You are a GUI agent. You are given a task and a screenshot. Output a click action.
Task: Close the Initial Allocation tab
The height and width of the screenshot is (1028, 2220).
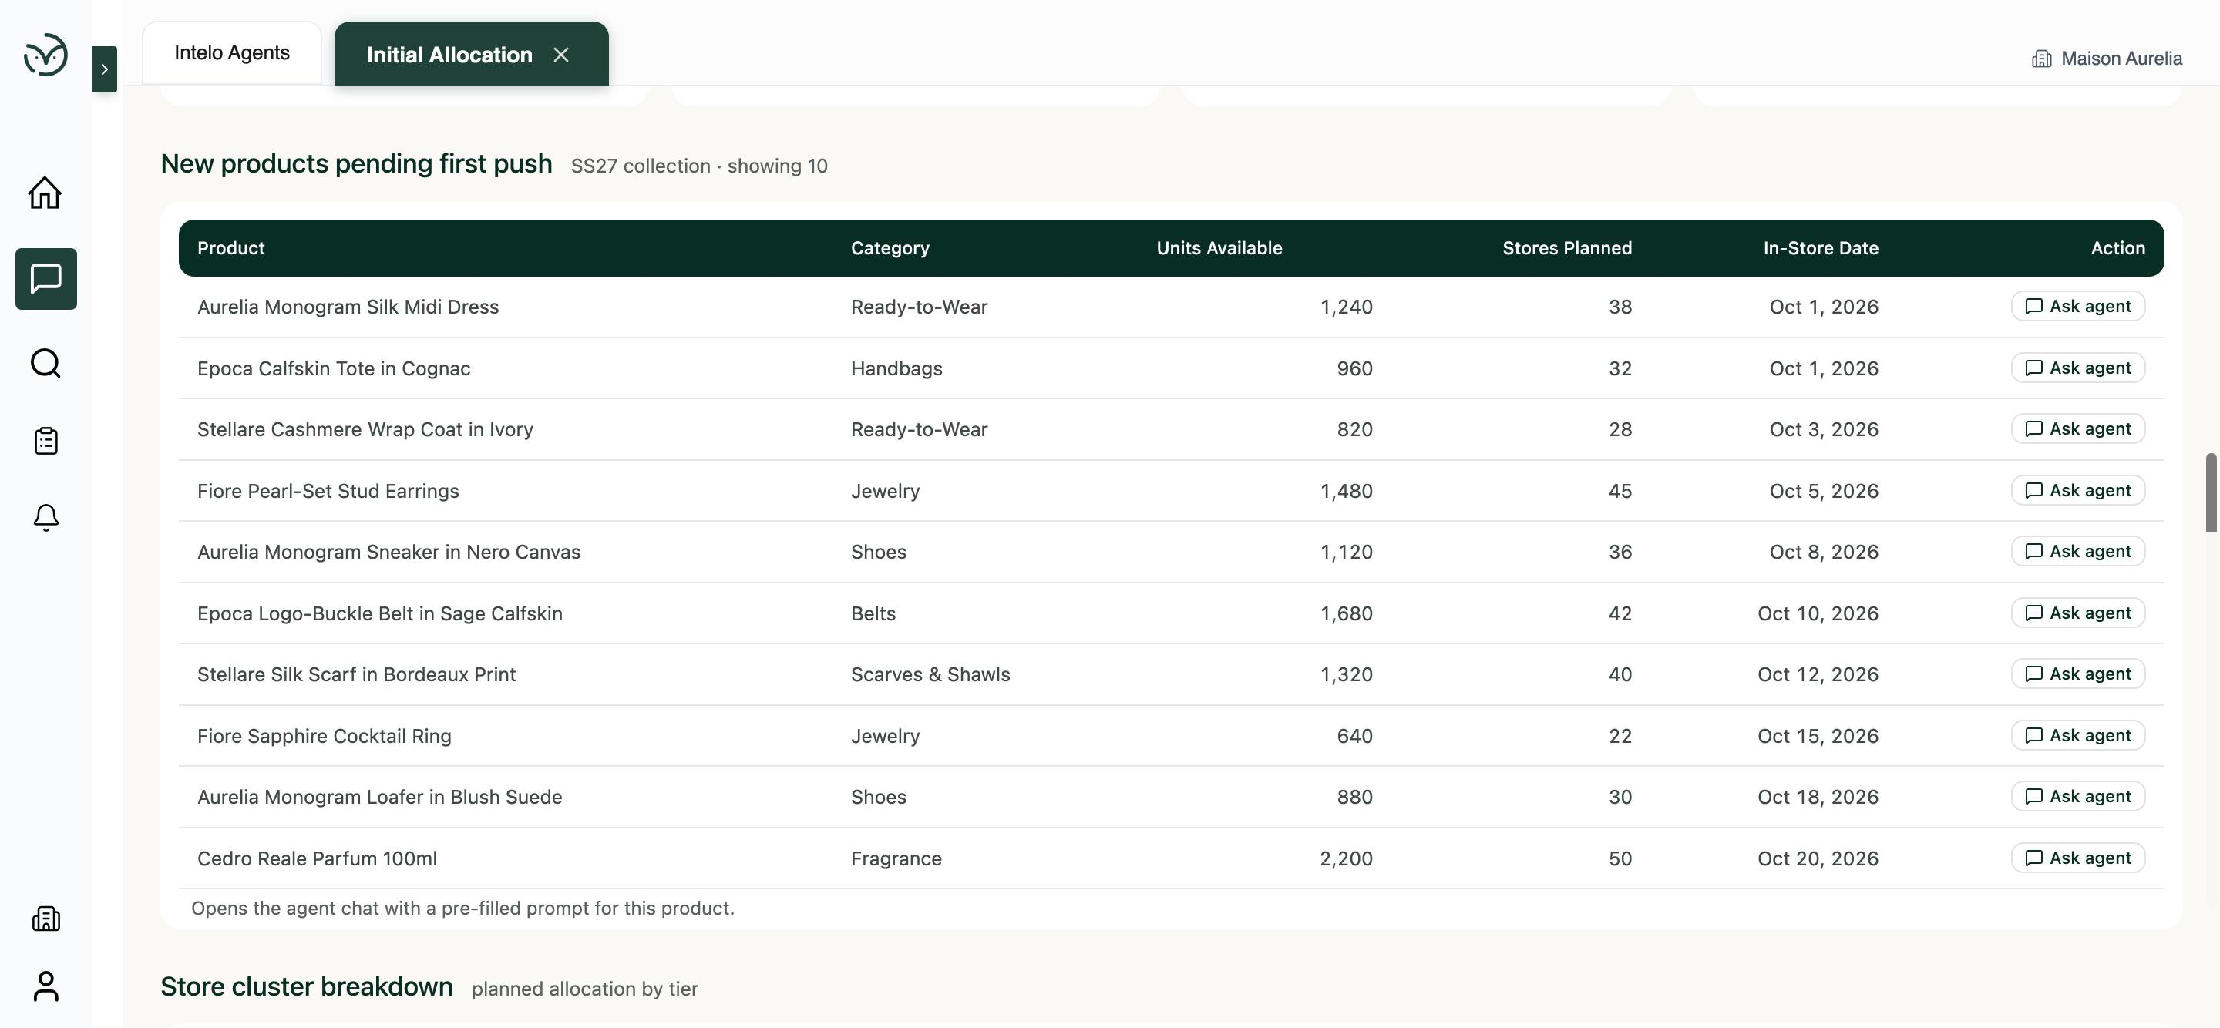coord(561,55)
